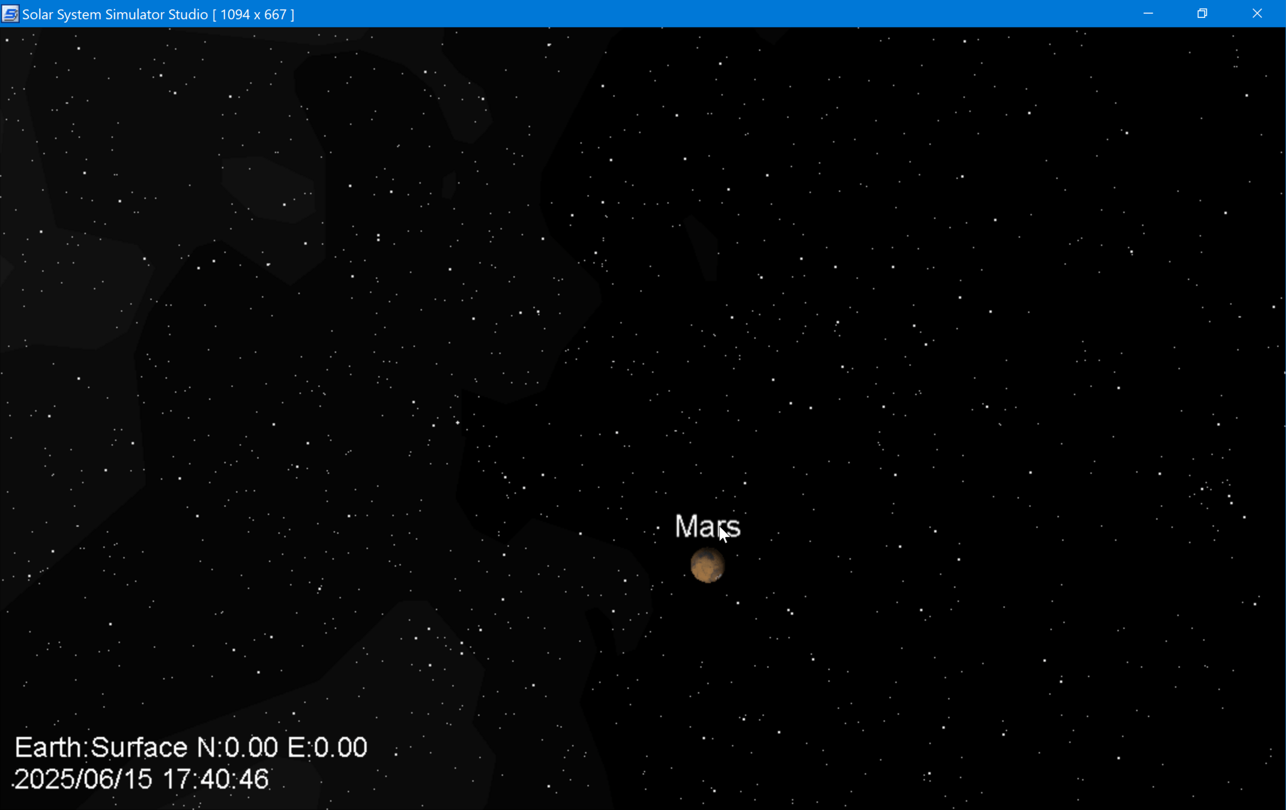Click the year 2025 in the date
Viewport: 1286px width, 810px height.
pos(44,779)
